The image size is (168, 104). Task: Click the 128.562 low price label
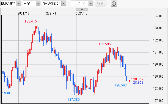[120, 85]
